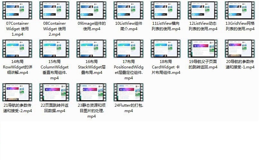
Task: Click the 24Flutter的打包.mp4 filename label
Action: pos(129,108)
